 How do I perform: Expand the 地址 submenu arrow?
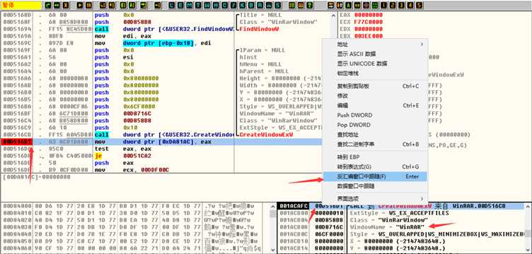coord(422,44)
